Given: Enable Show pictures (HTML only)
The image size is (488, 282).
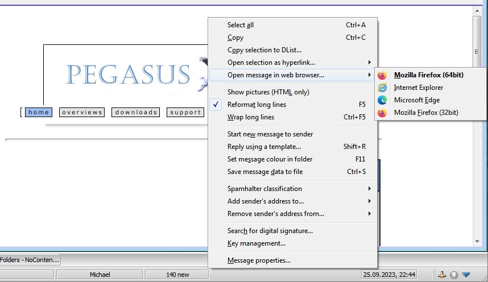Looking at the screenshot, I should tap(268, 92).
